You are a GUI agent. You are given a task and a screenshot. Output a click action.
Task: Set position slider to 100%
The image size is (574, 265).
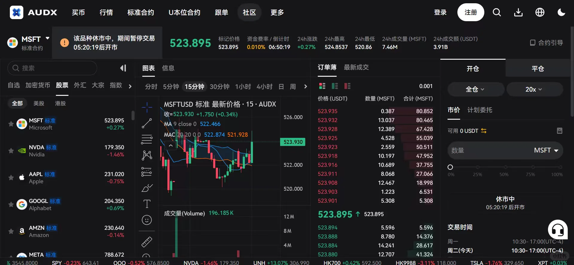click(560, 167)
